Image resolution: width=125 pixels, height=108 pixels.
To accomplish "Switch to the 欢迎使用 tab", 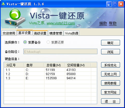I will pyautogui.click(x=9, y=33).
